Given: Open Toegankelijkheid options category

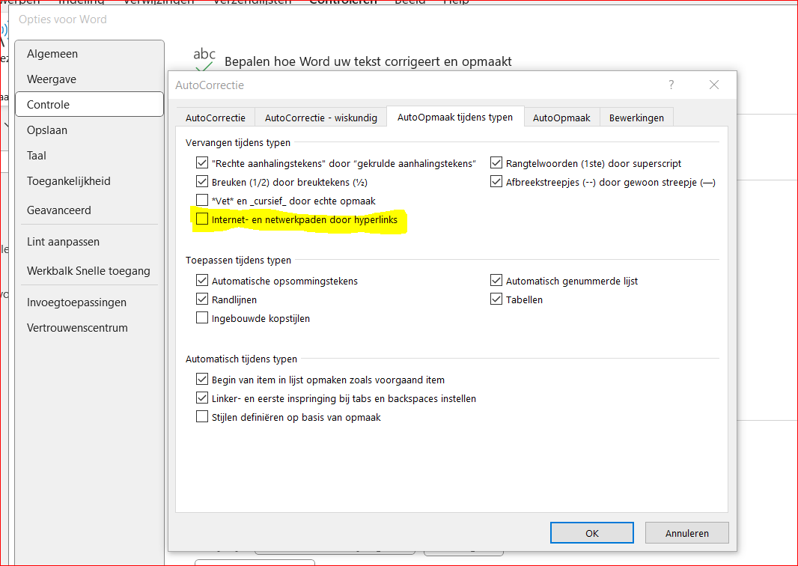Looking at the screenshot, I should pyautogui.click(x=90, y=181).
